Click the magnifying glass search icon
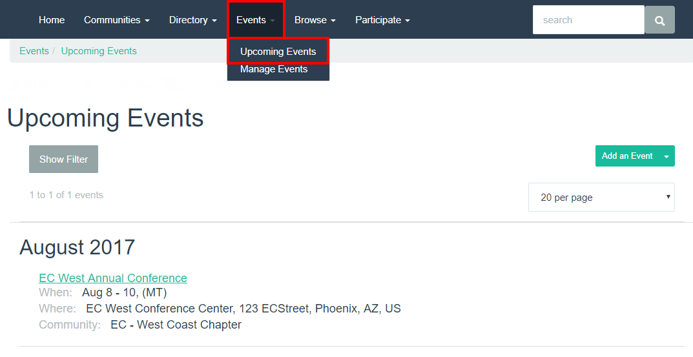693x357 pixels. pos(659,20)
